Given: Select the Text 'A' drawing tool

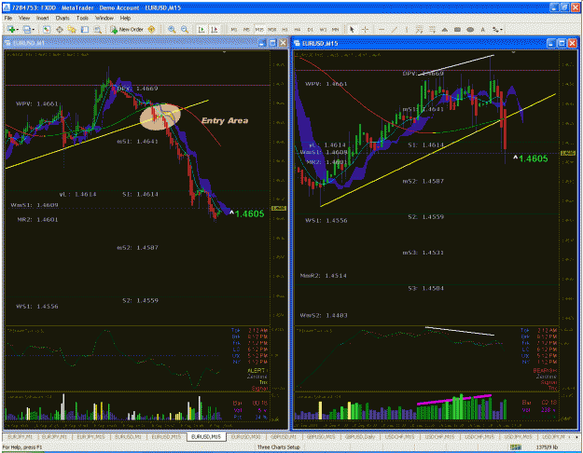Looking at the screenshot, I should point(482,29).
